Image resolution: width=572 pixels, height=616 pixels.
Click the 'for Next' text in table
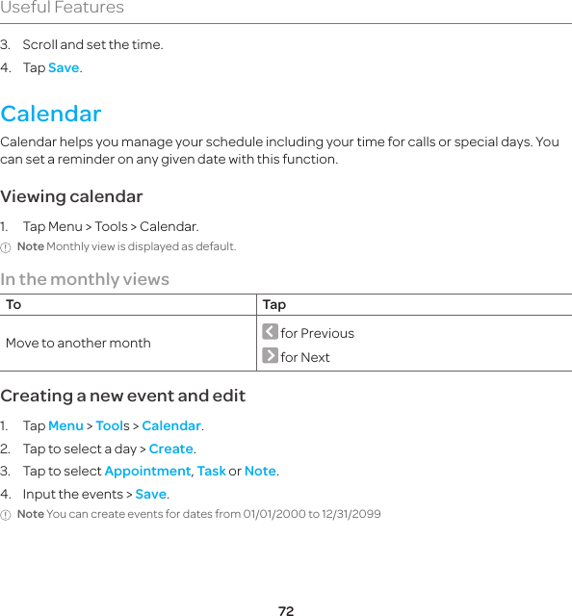305,357
